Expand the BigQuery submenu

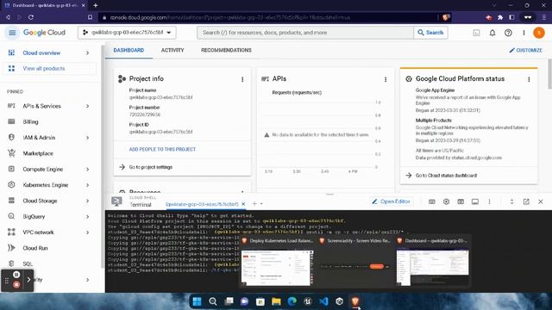tap(87, 217)
